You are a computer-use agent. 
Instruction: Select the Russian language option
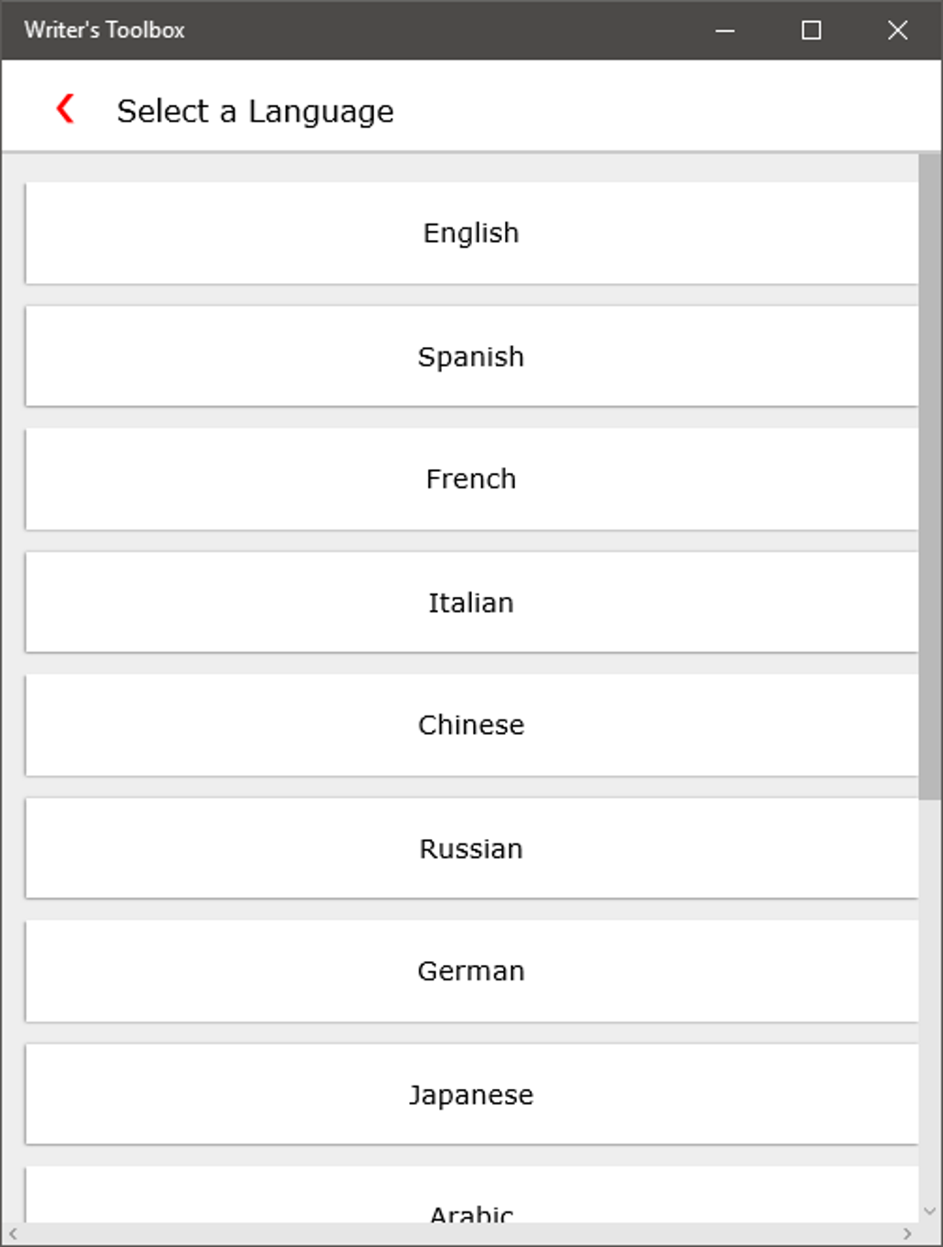click(471, 848)
